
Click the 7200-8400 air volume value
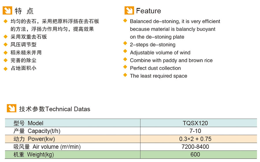[x=195, y=147]
